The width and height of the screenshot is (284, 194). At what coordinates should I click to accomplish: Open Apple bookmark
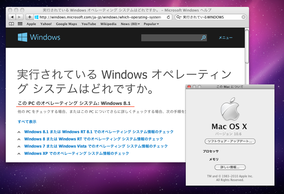[x=31, y=24]
